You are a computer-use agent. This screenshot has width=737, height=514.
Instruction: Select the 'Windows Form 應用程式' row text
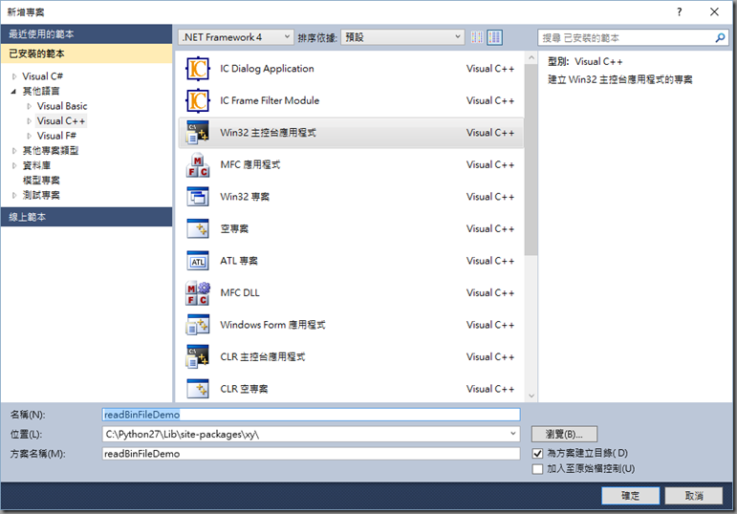click(272, 325)
